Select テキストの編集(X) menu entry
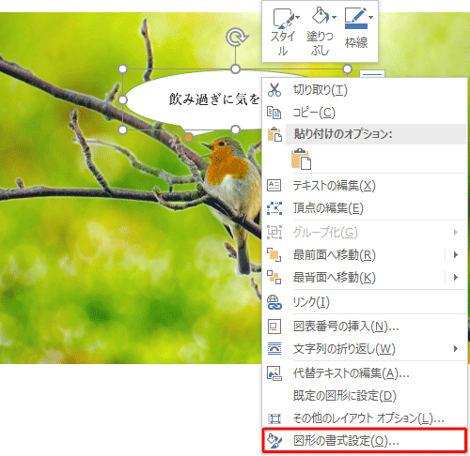This screenshot has height=456, width=470. click(x=365, y=186)
